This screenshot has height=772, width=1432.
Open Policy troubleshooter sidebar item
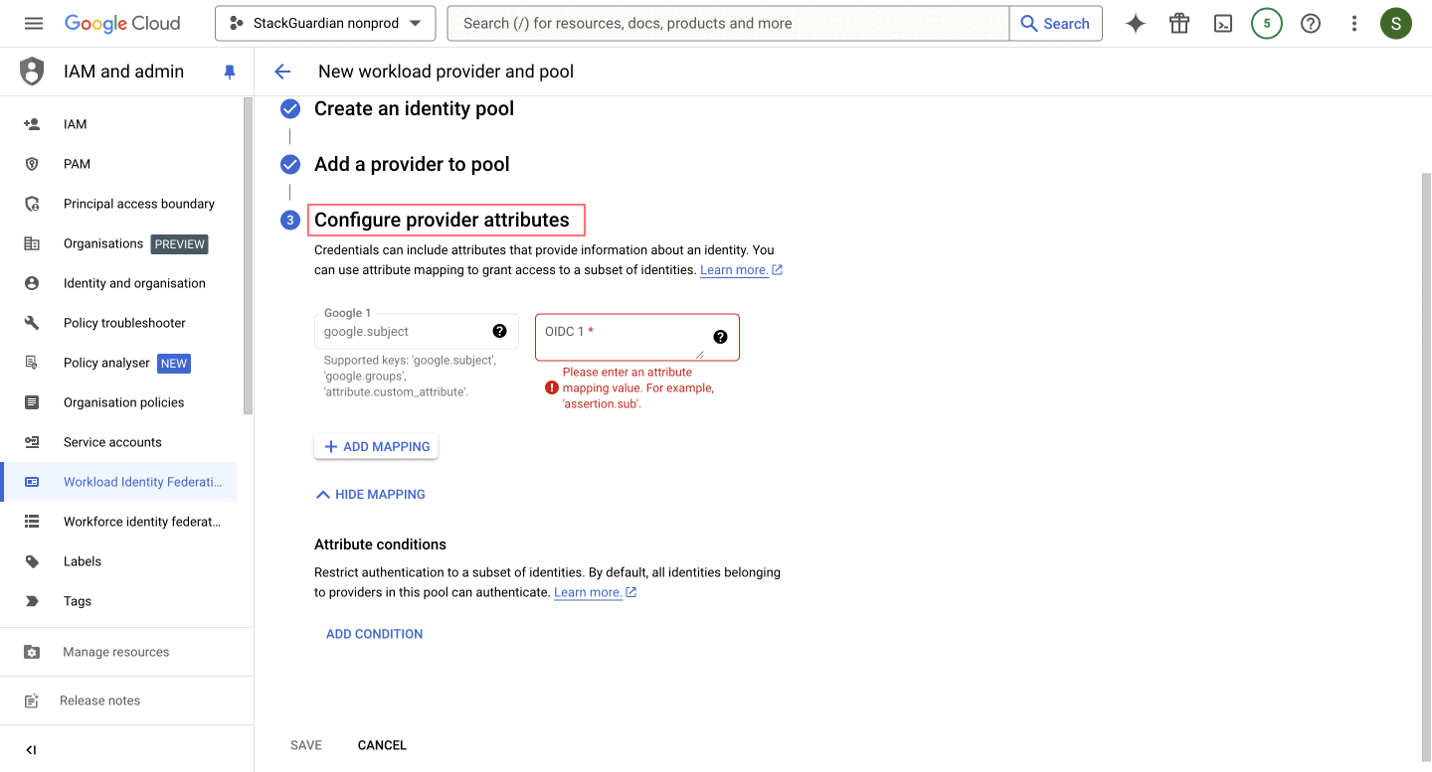[124, 323]
